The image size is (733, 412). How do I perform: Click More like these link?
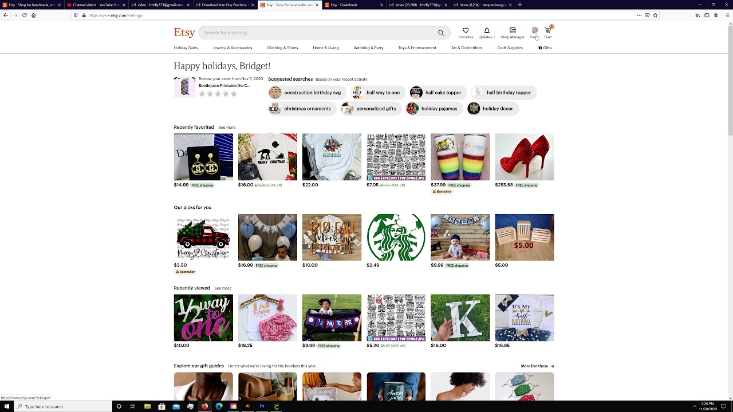point(537,366)
